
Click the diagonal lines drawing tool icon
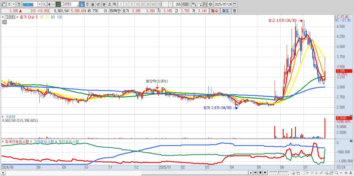322,173
